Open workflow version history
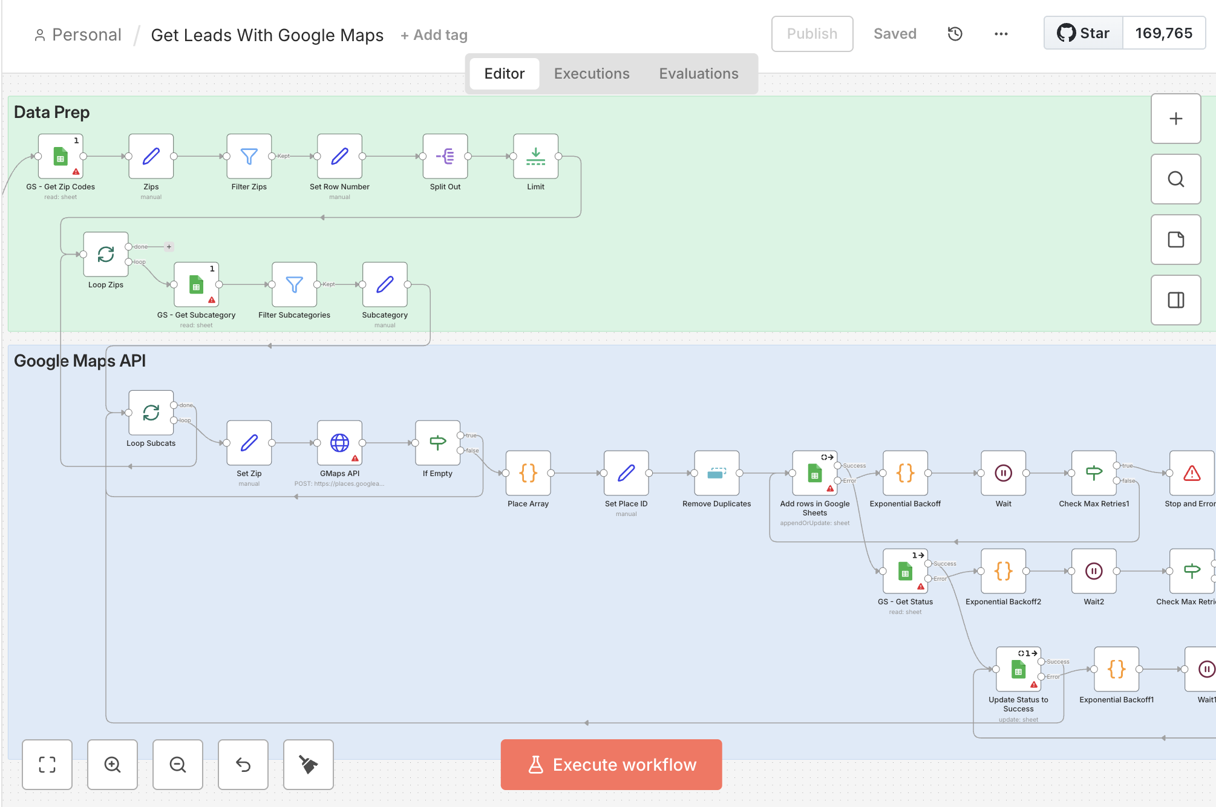The width and height of the screenshot is (1216, 807). pos(955,34)
